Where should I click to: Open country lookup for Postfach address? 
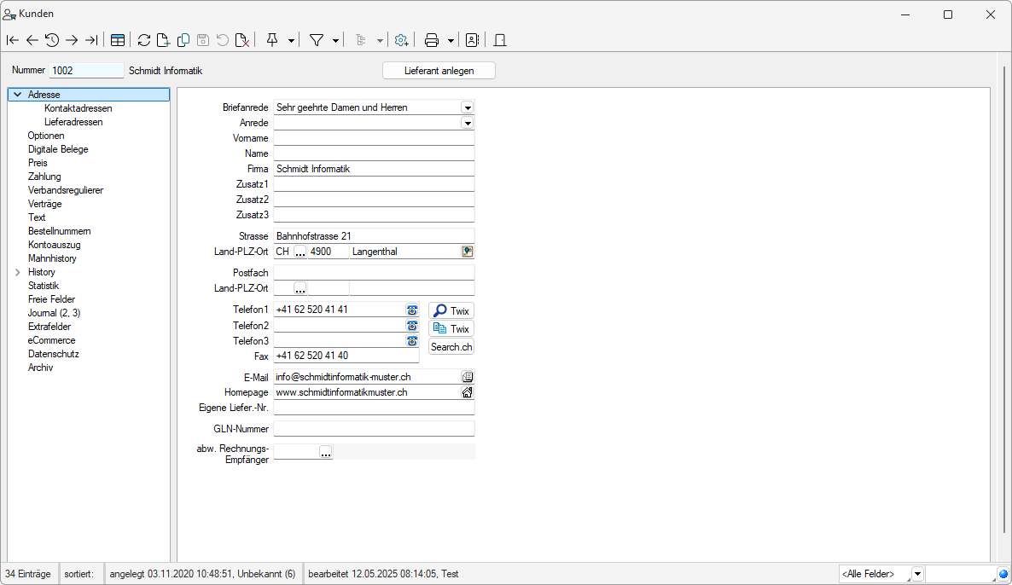(300, 289)
